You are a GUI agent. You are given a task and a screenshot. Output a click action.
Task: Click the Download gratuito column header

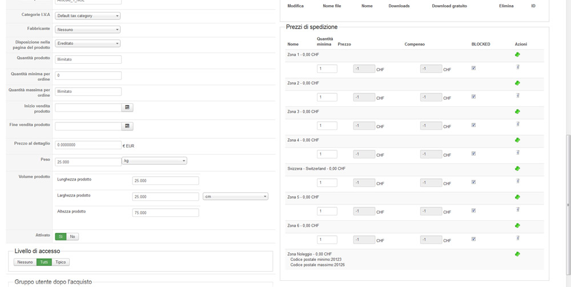click(x=449, y=6)
